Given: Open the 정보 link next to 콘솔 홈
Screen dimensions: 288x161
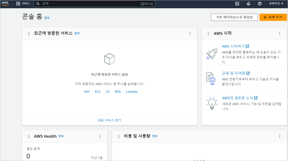Looking at the screenshot, I should tap(47, 18).
